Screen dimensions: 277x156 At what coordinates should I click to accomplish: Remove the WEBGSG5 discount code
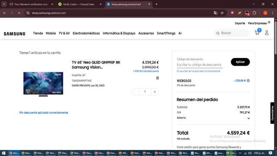click(248, 81)
